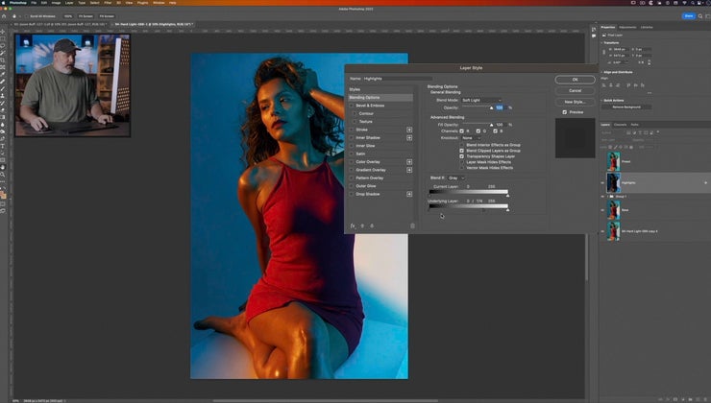Expand the Group 1 layer group arrow

tap(607, 197)
